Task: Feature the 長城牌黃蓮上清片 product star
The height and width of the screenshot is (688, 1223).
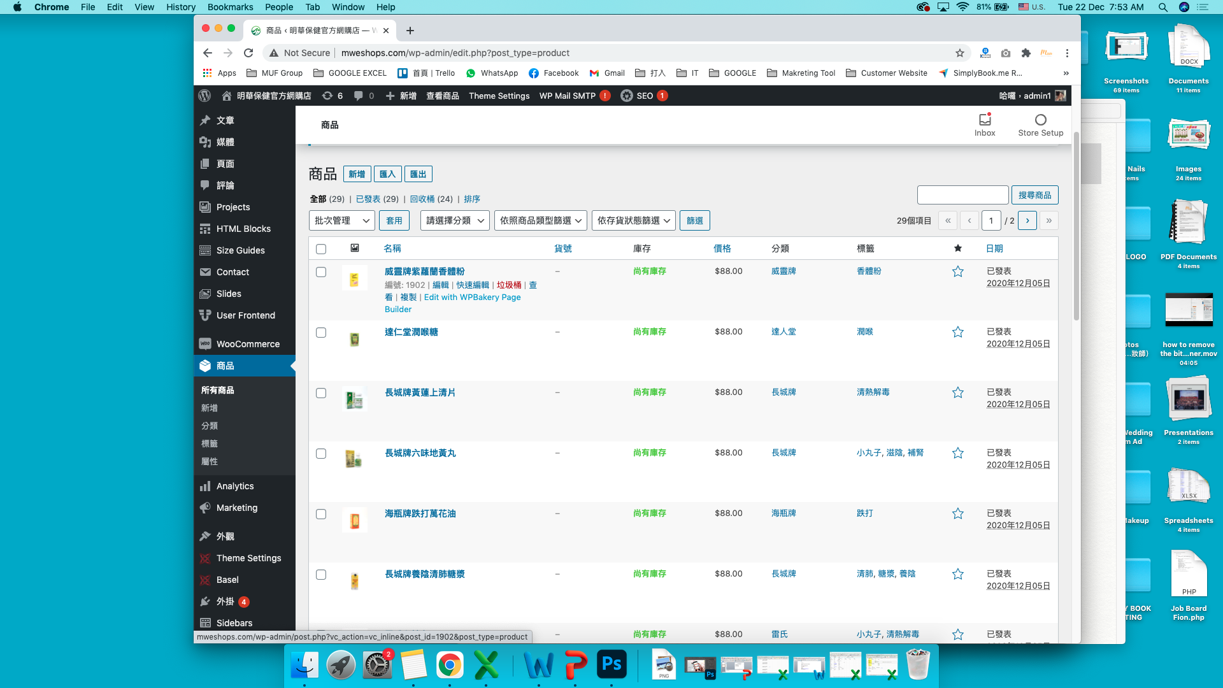Action: click(x=957, y=392)
